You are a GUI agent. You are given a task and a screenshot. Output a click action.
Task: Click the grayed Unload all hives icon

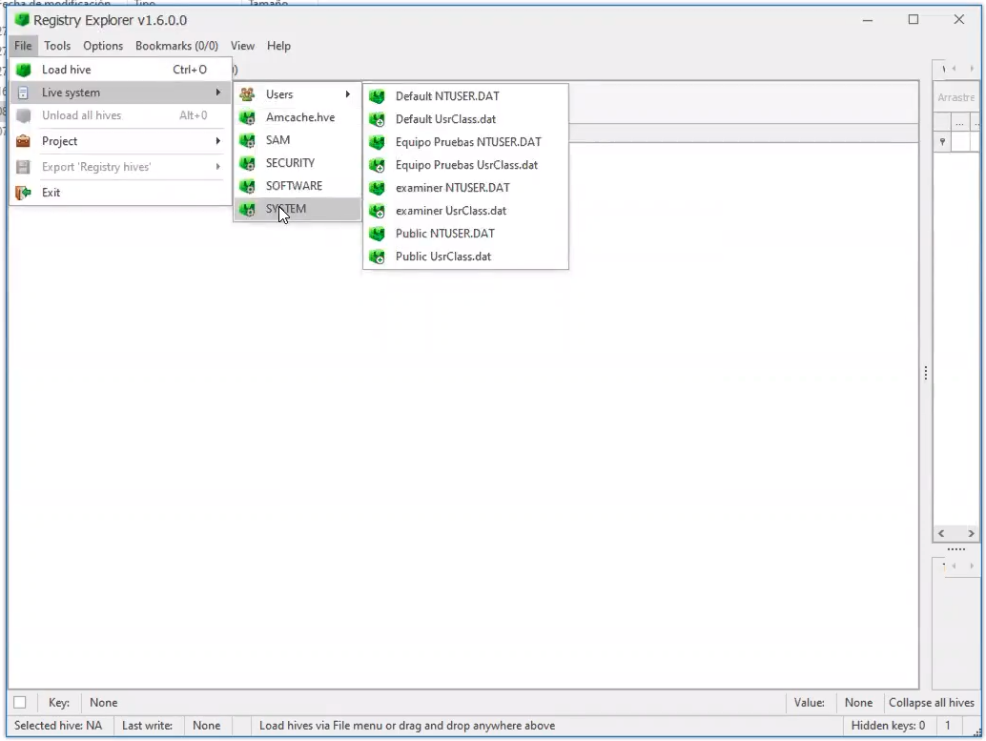click(22, 115)
